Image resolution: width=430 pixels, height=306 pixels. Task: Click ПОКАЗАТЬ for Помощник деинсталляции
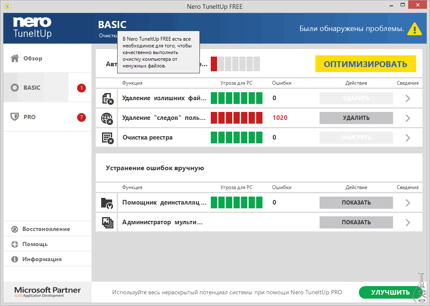pyautogui.click(x=356, y=203)
